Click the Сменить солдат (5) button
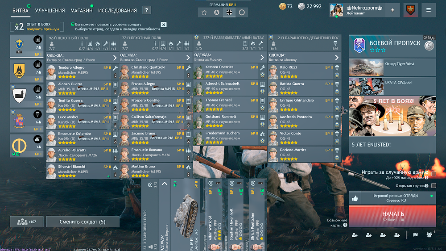 point(83,222)
